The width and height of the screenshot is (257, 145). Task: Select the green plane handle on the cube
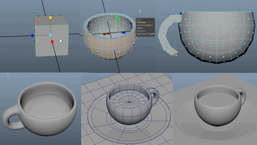[37, 40]
